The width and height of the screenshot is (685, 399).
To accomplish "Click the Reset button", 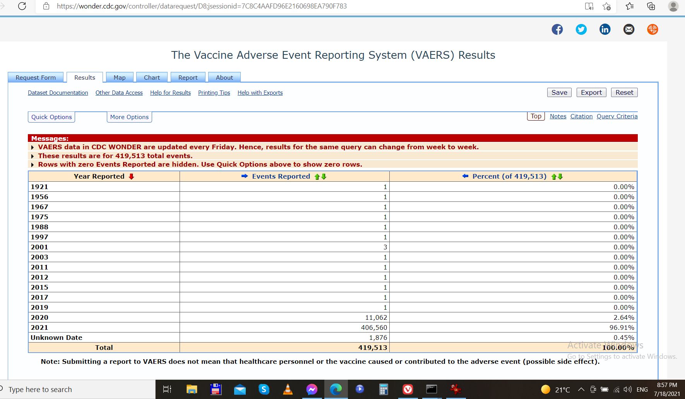I will pyautogui.click(x=624, y=92).
